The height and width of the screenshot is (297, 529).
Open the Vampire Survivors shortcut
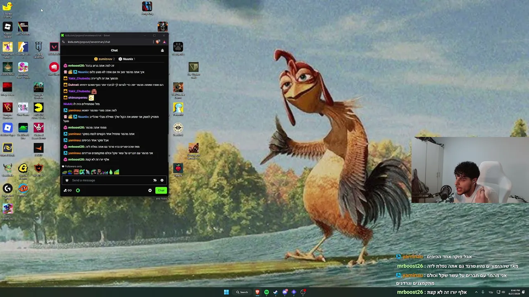[x=7, y=110]
